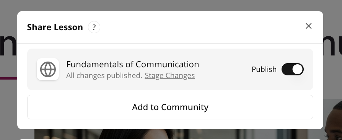Screen dimensions: 342x140
Task: Click the All changes published status text
Action: point(104,75)
